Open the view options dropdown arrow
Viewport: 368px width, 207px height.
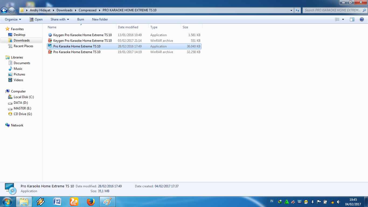pyautogui.click(x=343, y=19)
